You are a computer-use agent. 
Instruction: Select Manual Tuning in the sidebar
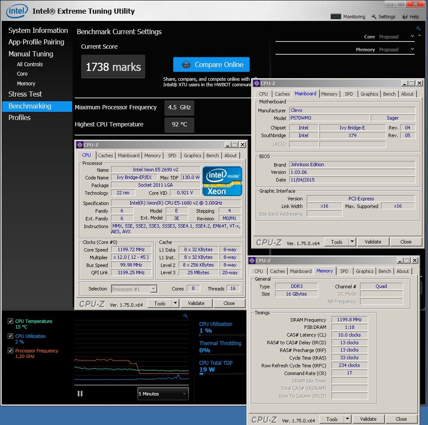31,54
